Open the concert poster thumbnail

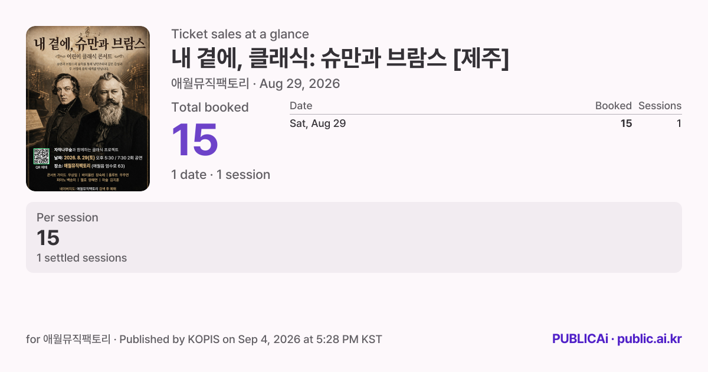[x=88, y=109]
